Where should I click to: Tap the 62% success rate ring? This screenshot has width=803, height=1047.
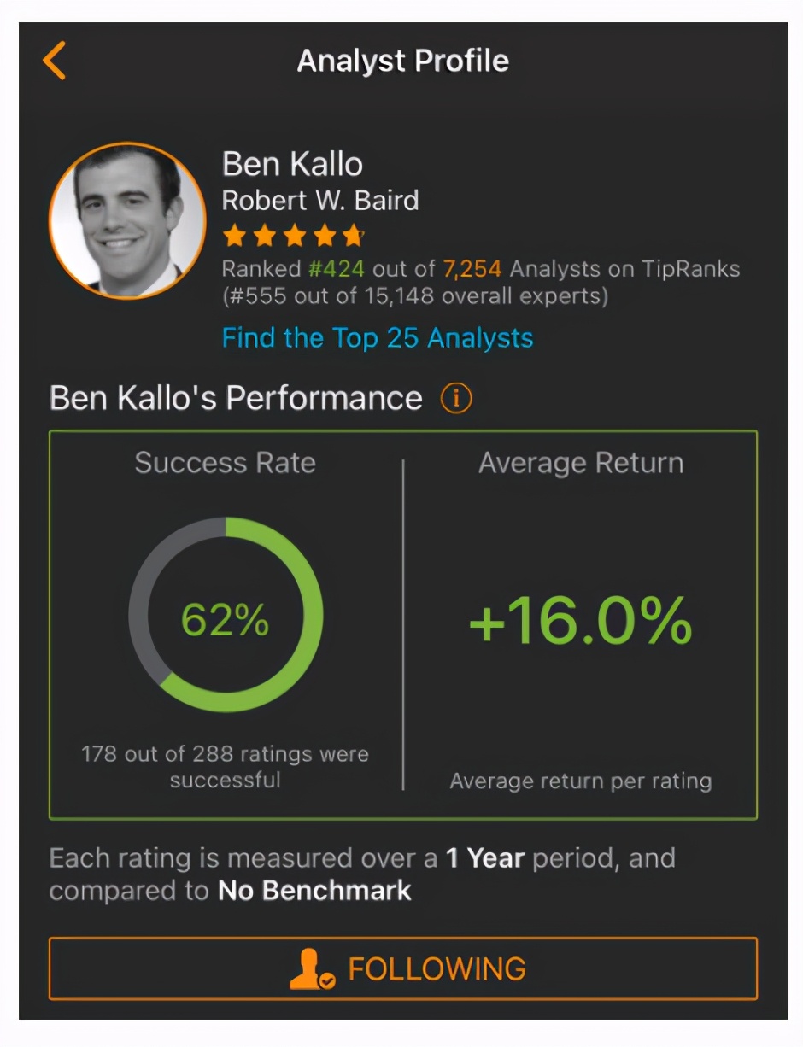coord(226,615)
